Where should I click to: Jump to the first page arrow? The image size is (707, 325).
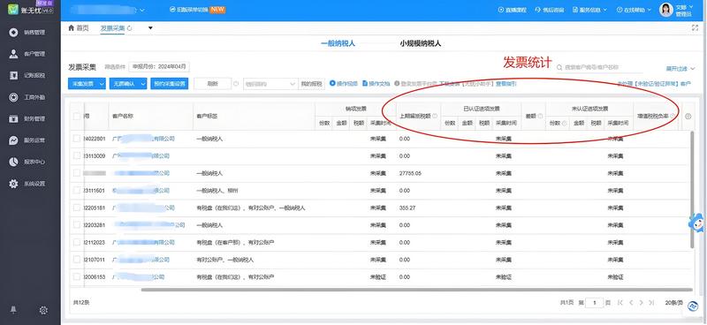(x=620, y=303)
